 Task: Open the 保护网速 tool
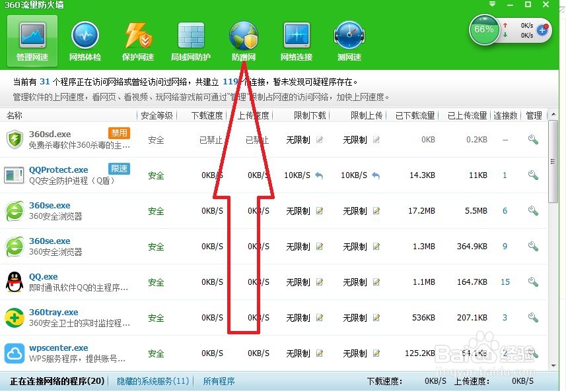coord(138,41)
